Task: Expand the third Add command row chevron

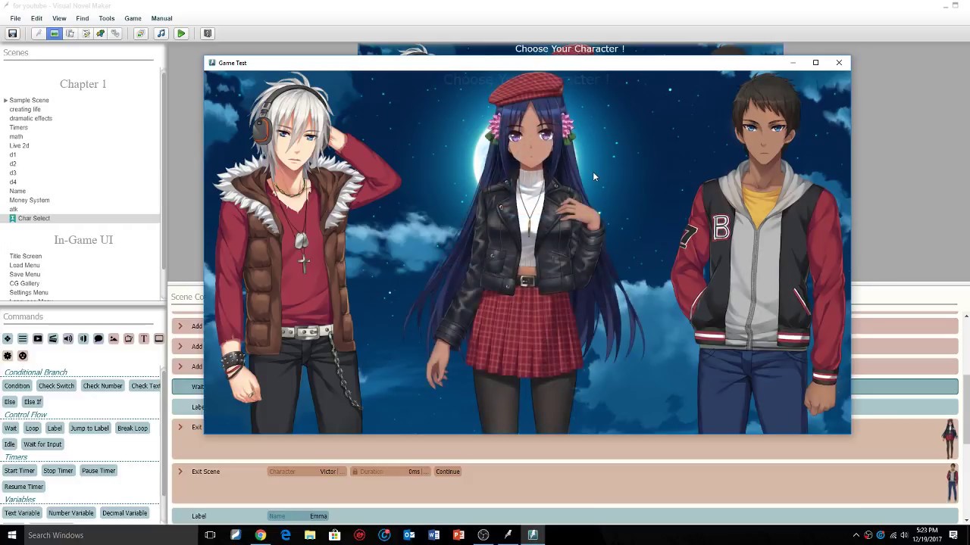Action: 180,366
